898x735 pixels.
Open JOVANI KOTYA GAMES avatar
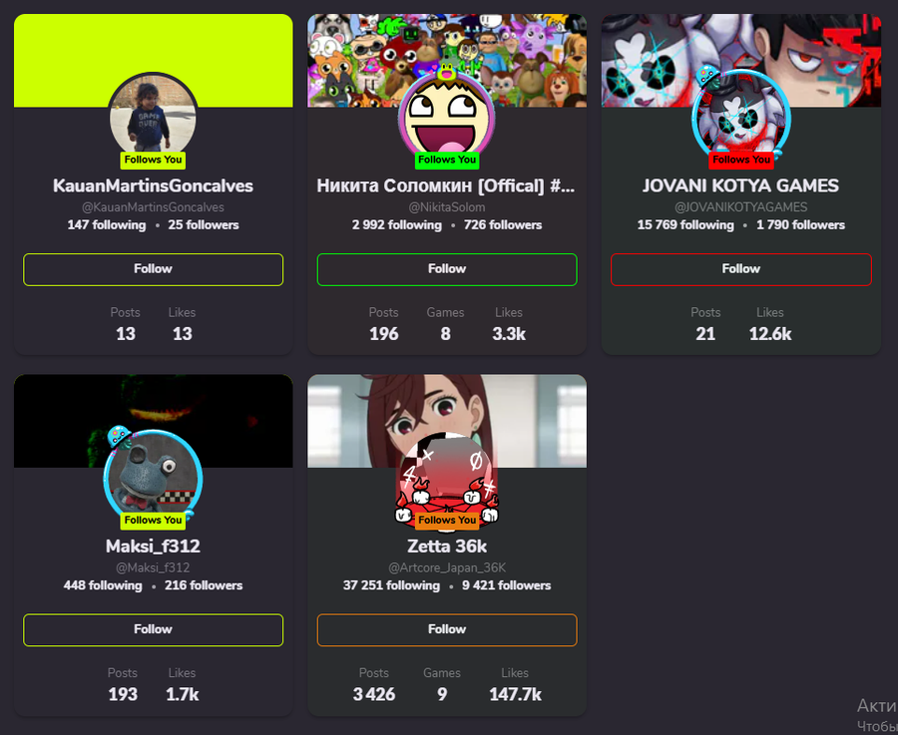(x=741, y=118)
